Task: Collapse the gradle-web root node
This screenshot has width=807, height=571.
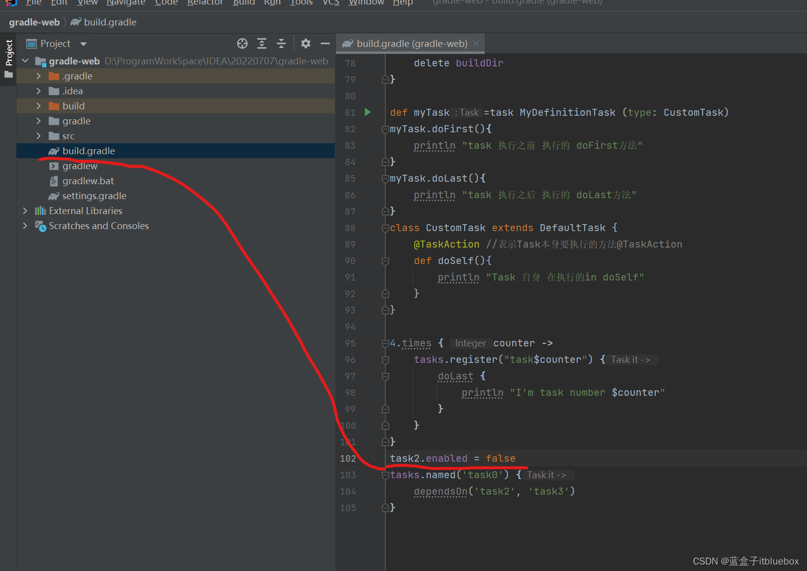Action: tap(25, 61)
